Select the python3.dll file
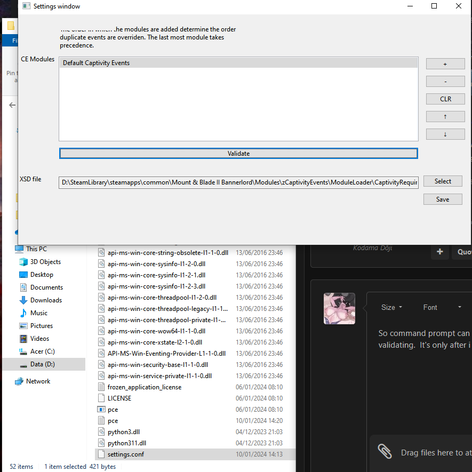 [124, 432]
